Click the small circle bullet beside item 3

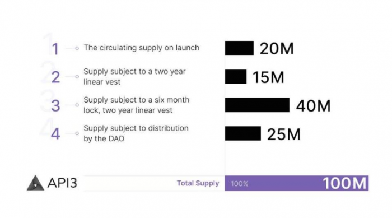click(x=77, y=105)
